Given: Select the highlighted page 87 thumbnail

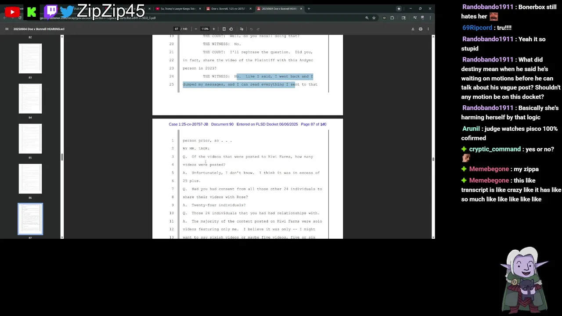Looking at the screenshot, I should pos(30,219).
